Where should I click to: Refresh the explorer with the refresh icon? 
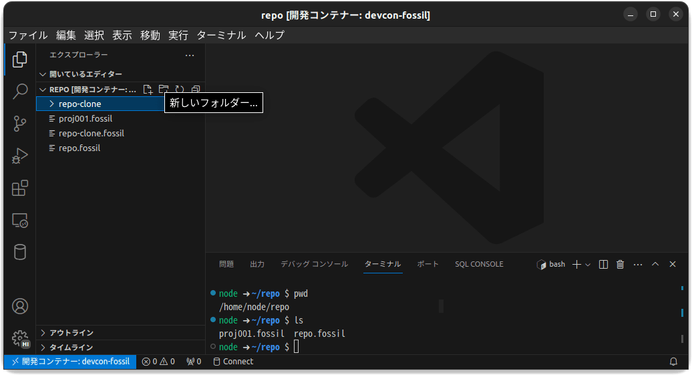pos(180,89)
